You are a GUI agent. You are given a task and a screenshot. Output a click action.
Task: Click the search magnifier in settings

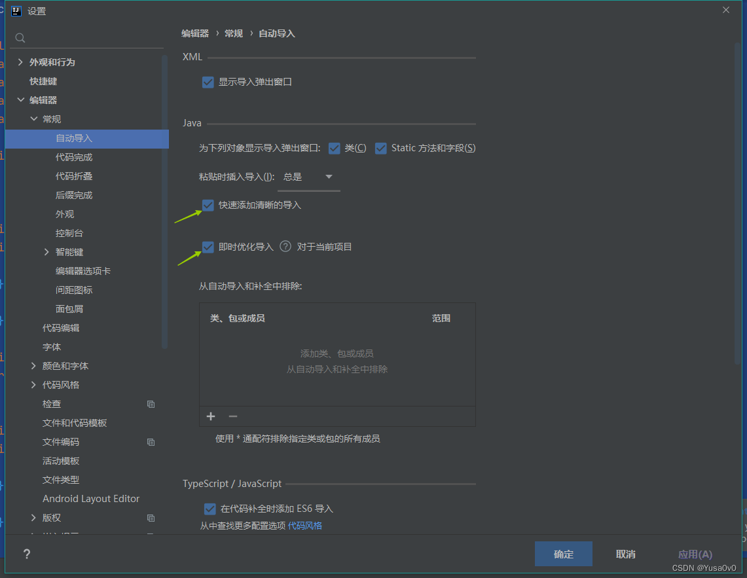20,37
